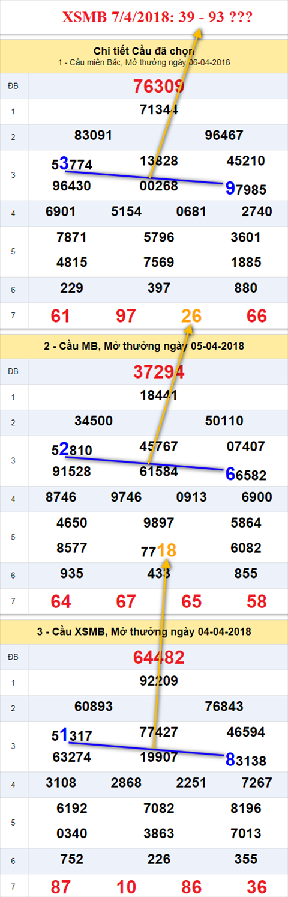The width and height of the screenshot is (288, 897).
Task: Select seventh prize number 36
Action: 257,887
